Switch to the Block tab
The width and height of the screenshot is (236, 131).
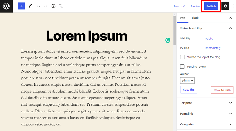coord(195,18)
